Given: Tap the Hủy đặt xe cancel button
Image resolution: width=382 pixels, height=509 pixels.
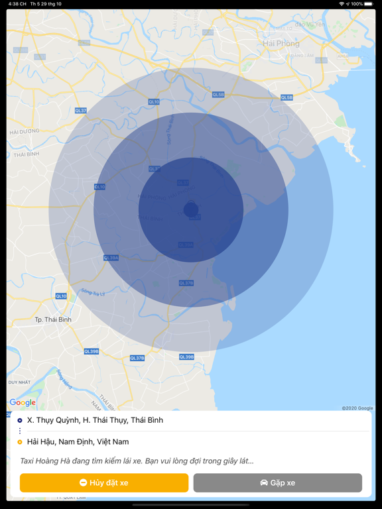Looking at the screenshot, I should [x=104, y=482].
